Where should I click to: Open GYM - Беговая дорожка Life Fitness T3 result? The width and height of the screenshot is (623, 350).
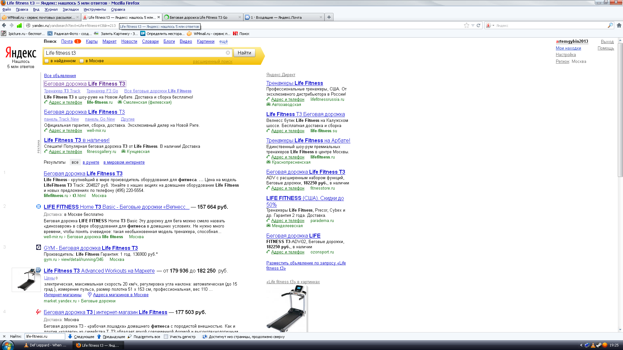91,248
